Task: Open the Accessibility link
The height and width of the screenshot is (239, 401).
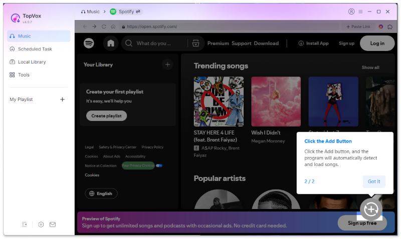Action: [135, 156]
